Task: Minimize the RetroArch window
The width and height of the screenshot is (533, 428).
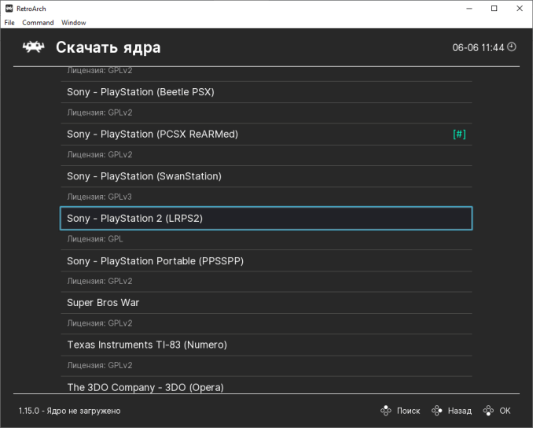Action: coord(469,9)
